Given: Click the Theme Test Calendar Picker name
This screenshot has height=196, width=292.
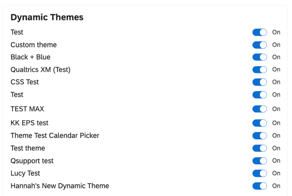Looking at the screenshot, I should (55, 135).
